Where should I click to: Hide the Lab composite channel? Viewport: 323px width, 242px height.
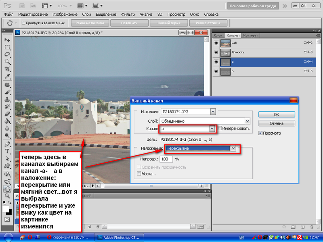[216, 43]
